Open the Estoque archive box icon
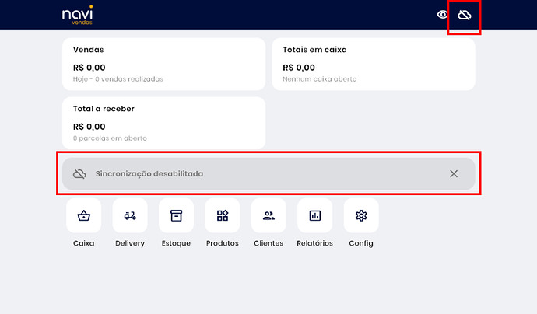537x314 pixels. 176,215
